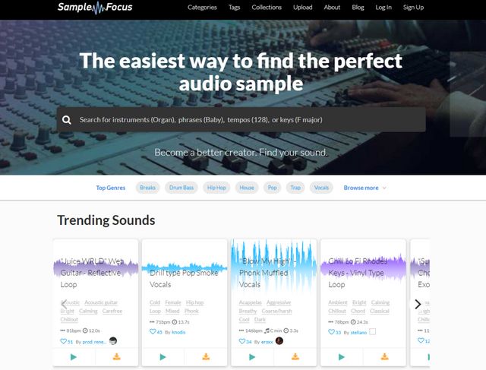Visit the Blog page

358,8
